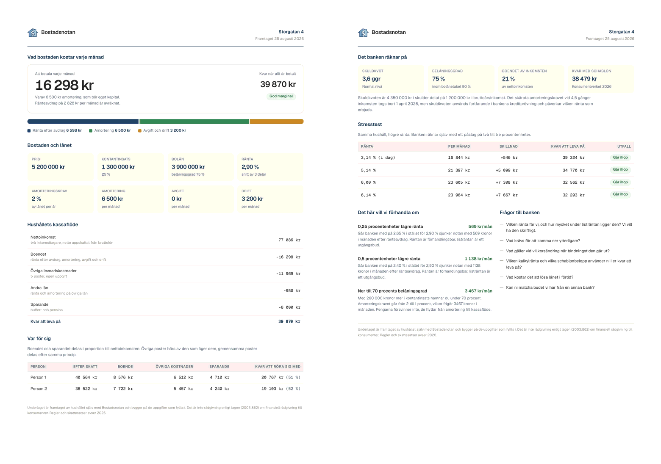Click the 1 138 kr/mån savings amount
661x464 pixels.
[478, 259]
